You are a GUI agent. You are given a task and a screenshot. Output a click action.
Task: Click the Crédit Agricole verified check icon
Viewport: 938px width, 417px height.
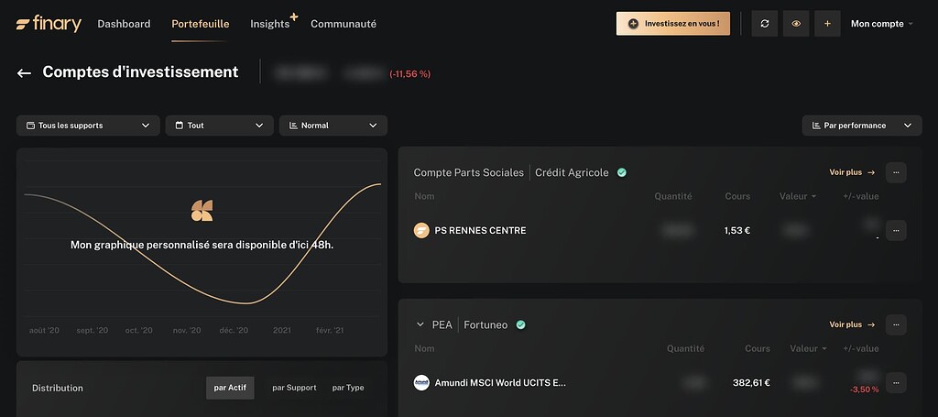[x=622, y=172]
